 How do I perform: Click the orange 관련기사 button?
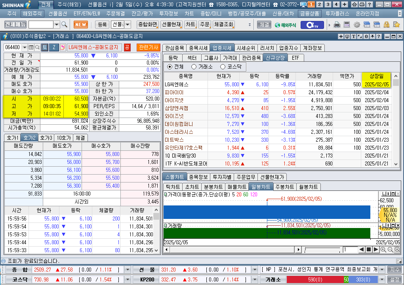[149, 47]
